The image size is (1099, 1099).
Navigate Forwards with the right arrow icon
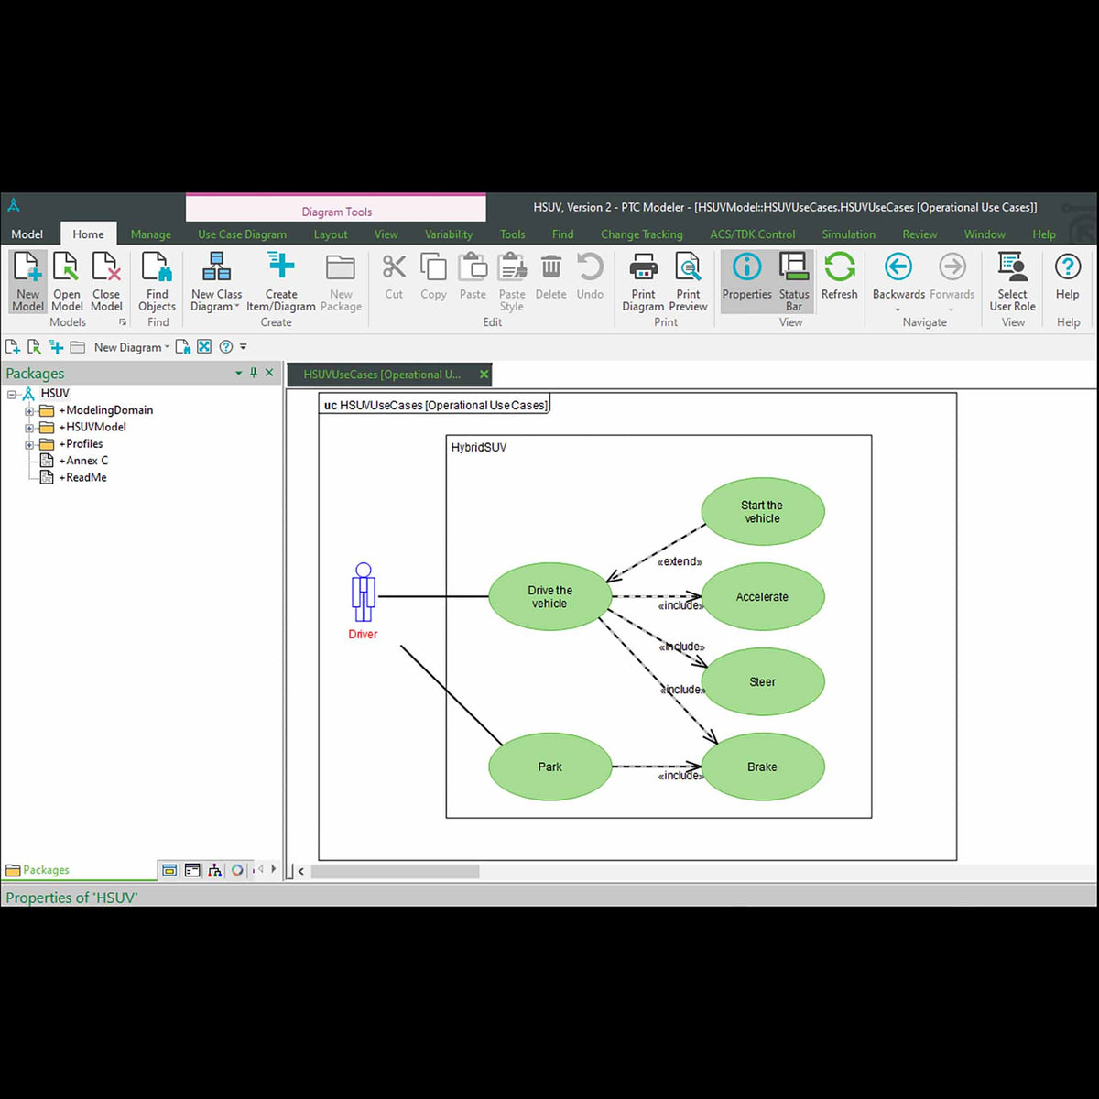(952, 267)
